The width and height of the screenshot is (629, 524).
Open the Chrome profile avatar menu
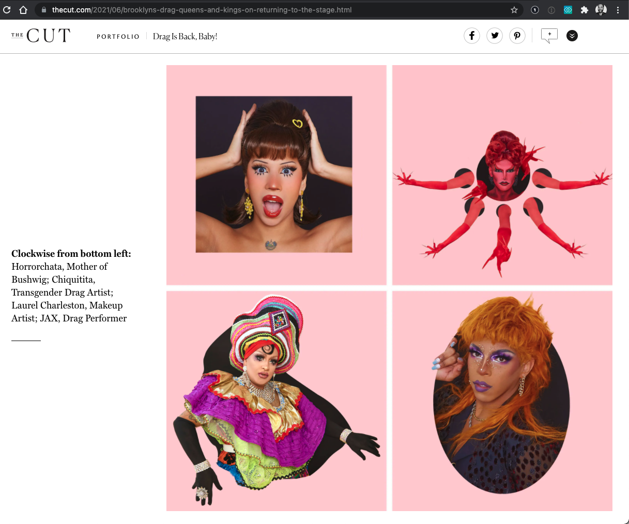tap(601, 9)
